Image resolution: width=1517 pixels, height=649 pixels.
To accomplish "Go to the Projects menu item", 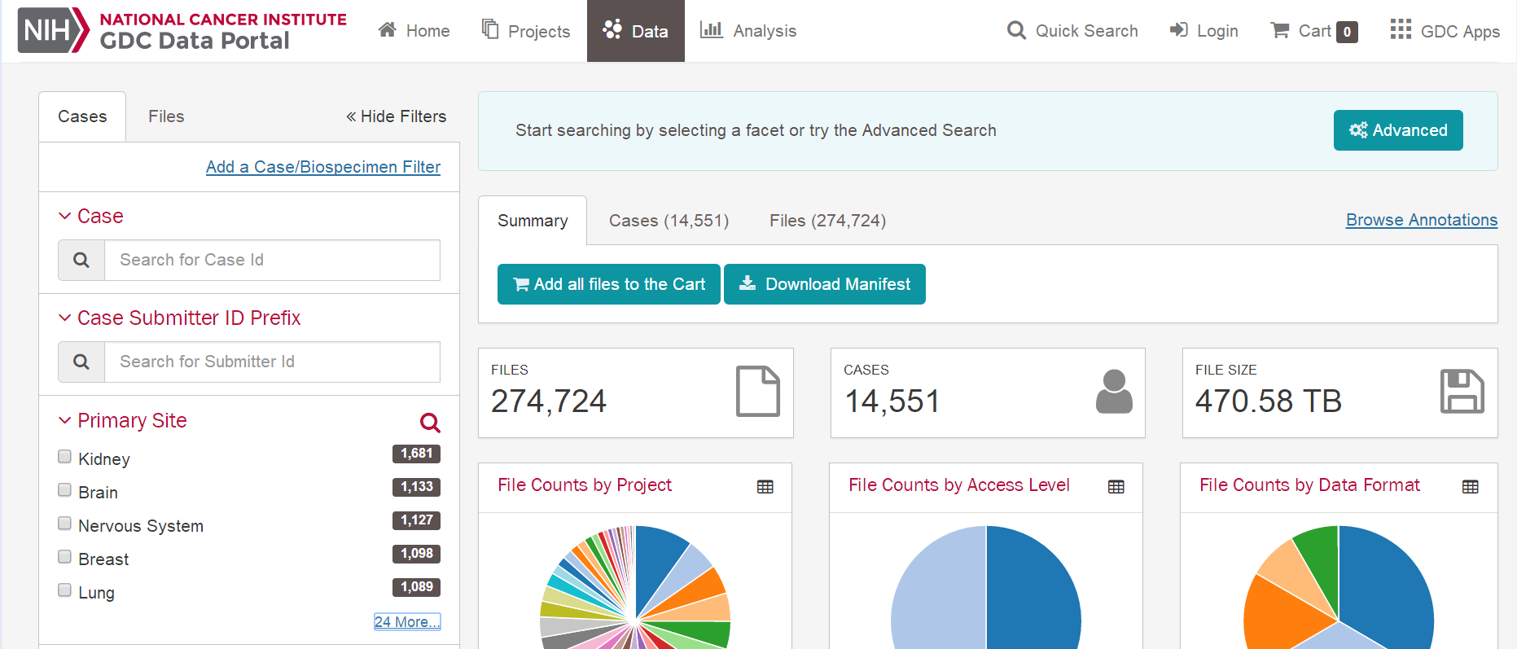I will coord(526,31).
